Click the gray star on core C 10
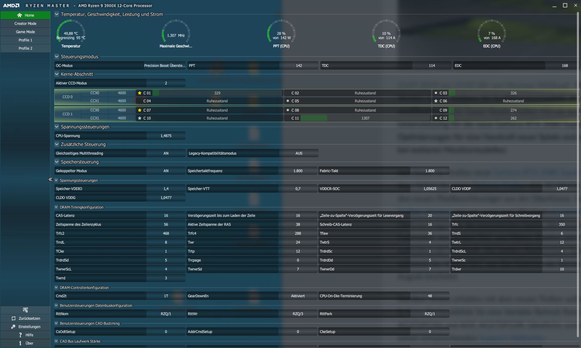Viewport: 581px width, 348px height. 140,118
